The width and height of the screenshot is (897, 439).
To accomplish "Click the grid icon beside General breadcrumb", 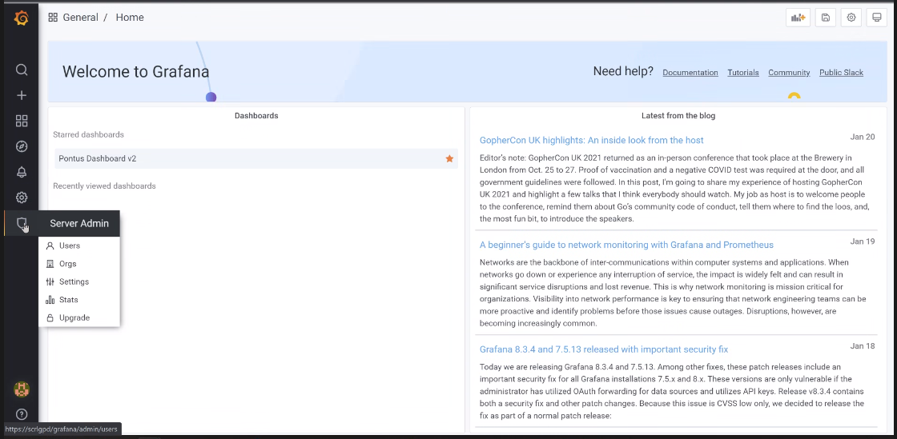I will pos(53,18).
